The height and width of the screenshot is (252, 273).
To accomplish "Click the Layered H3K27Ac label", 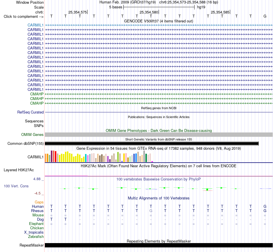I will pos(19,170).
